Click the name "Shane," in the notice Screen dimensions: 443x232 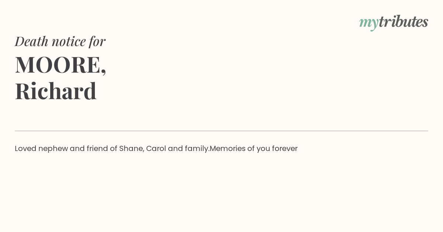point(131,149)
